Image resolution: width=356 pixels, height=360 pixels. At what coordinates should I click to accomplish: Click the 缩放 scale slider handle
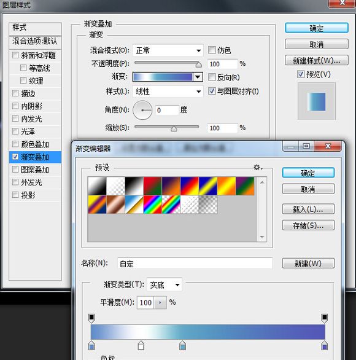pos(174,128)
